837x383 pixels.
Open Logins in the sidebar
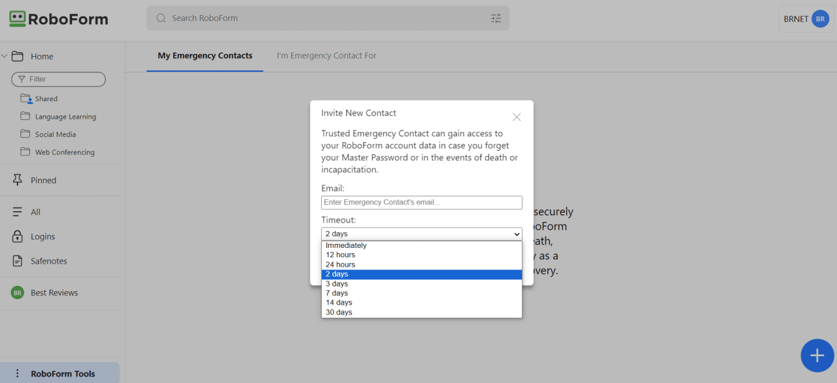(43, 236)
